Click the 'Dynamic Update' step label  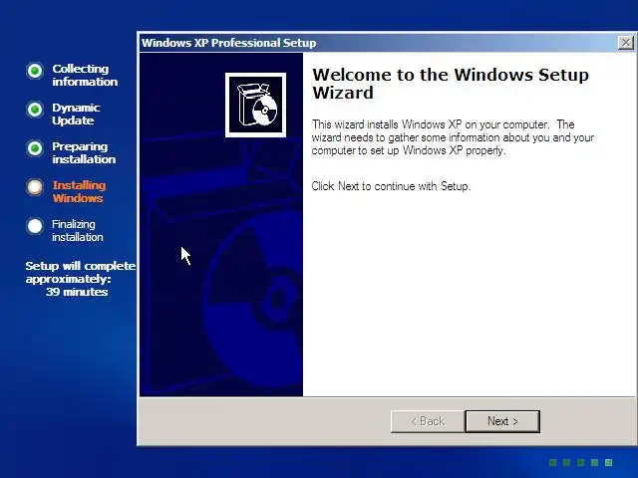76,114
